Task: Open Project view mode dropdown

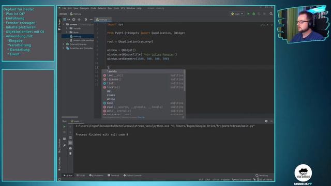Action: 67,20
